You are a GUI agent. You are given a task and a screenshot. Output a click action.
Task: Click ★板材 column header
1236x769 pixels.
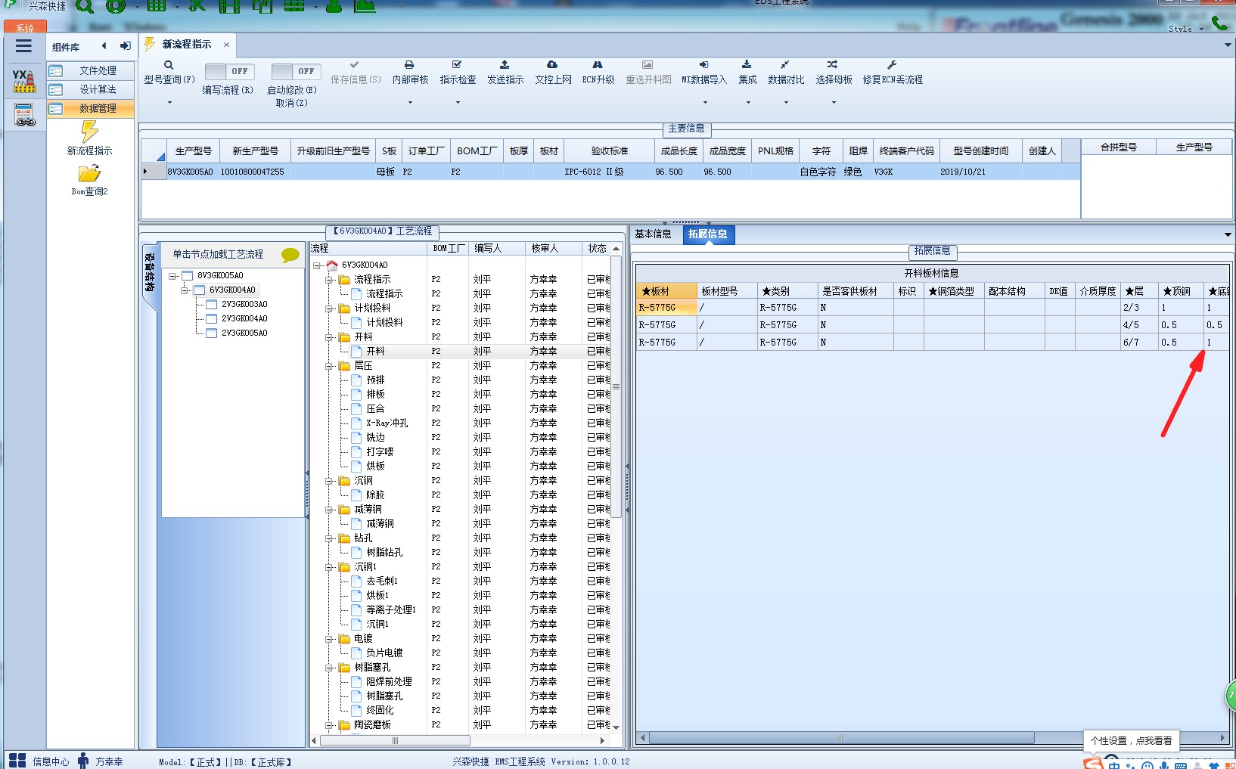666,291
